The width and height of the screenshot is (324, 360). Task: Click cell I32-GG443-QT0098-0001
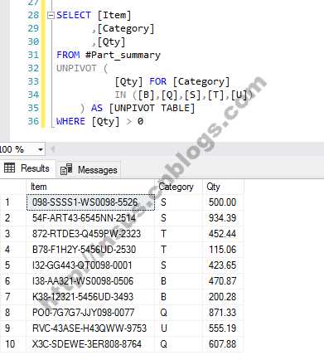pyautogui.click(x=90, y=265)
